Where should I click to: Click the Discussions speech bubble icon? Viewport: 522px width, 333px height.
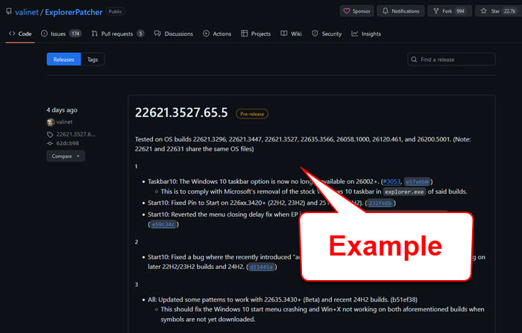[x=157, y=34]
